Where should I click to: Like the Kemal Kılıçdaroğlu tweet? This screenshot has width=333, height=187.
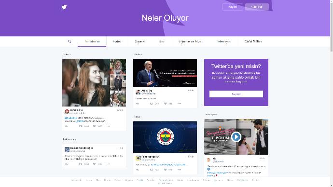click(94, 164)
